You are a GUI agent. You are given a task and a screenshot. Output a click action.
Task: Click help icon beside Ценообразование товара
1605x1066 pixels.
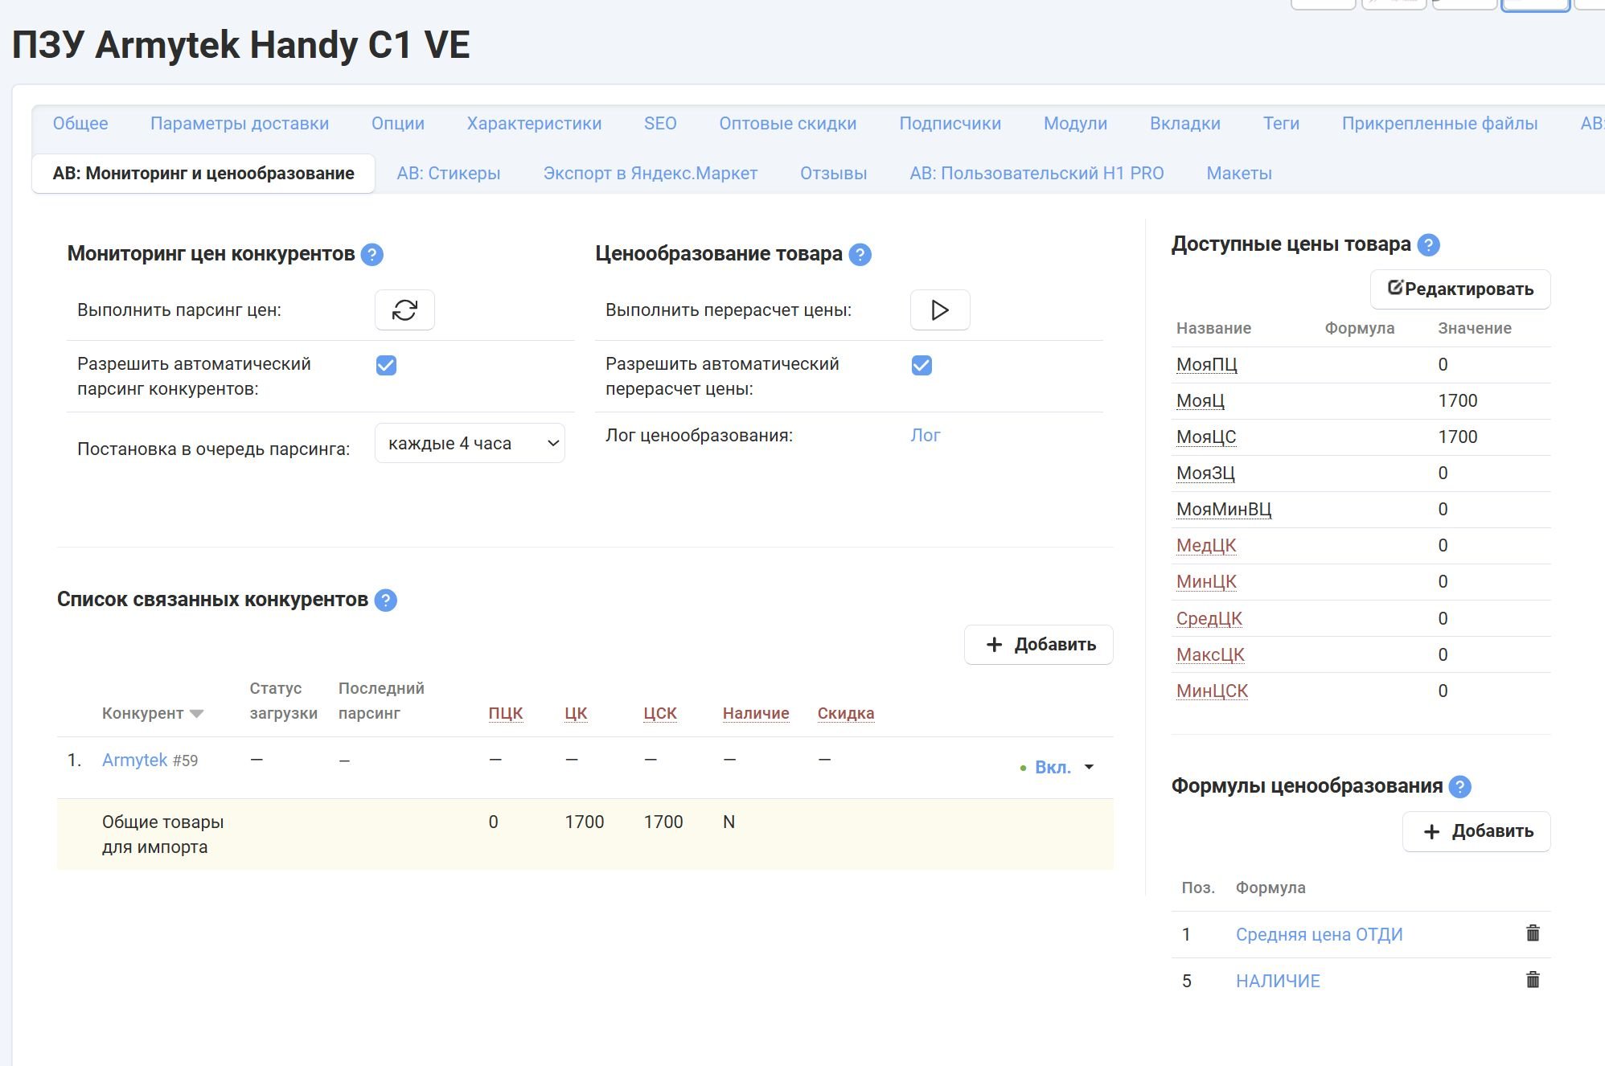tap(860, 255)
